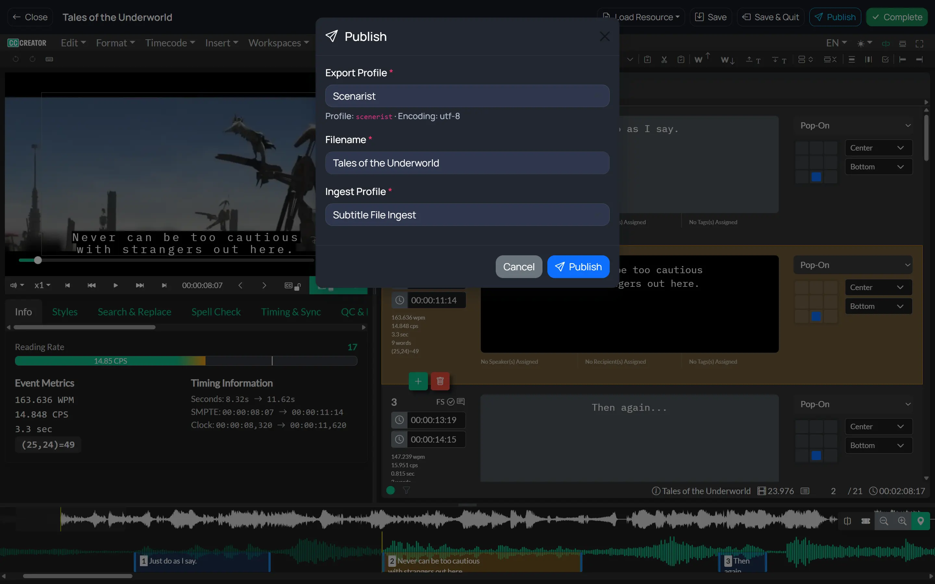Select the blue bottom-center position cell for event 3
The image size is (935, 584).
coord(816,456)
